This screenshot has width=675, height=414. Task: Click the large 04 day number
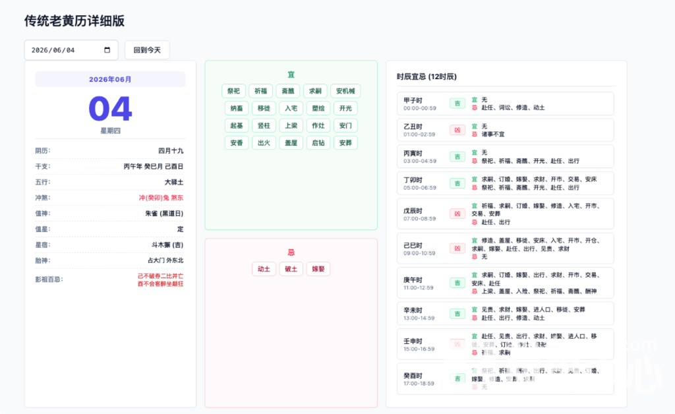(110, 109)
